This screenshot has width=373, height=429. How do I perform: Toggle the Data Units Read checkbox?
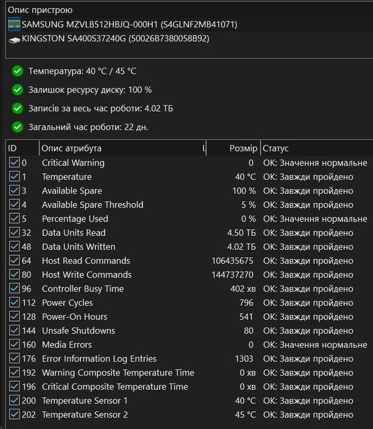pos(14,233)
